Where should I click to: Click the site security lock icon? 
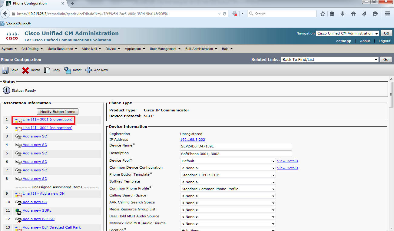coord(13,14)
